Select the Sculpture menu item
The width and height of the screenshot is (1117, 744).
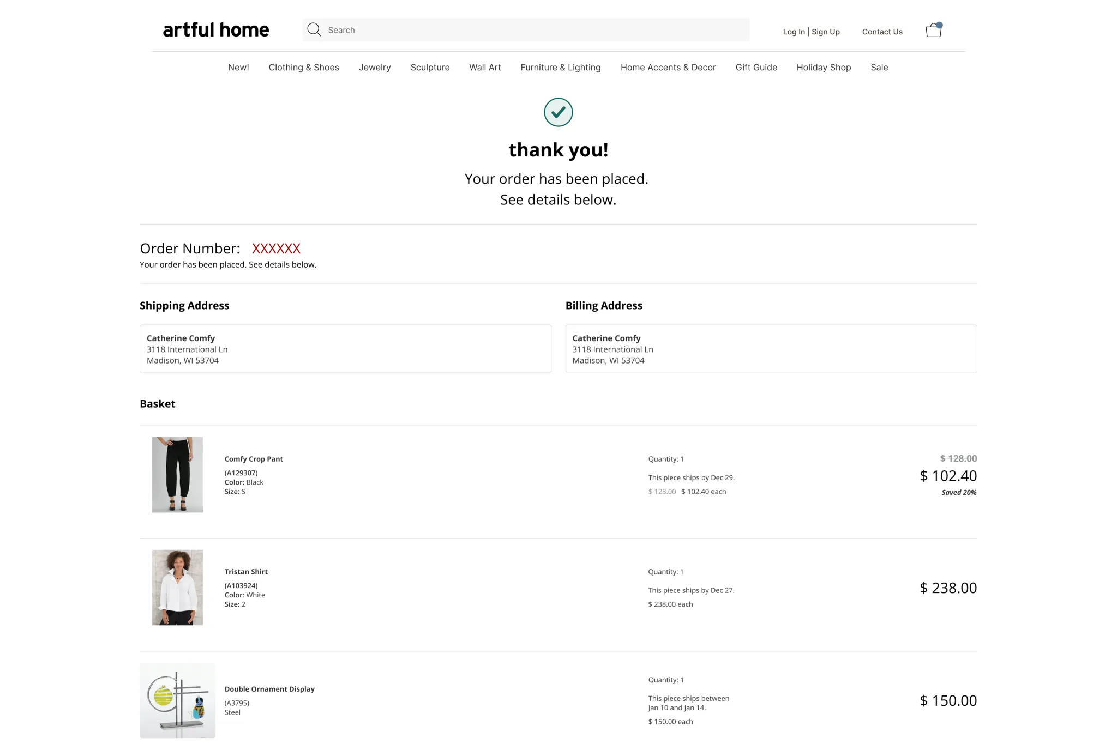click(x=430, y=68)
